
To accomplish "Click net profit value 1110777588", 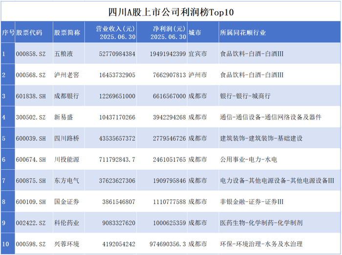I will point(169,202).
